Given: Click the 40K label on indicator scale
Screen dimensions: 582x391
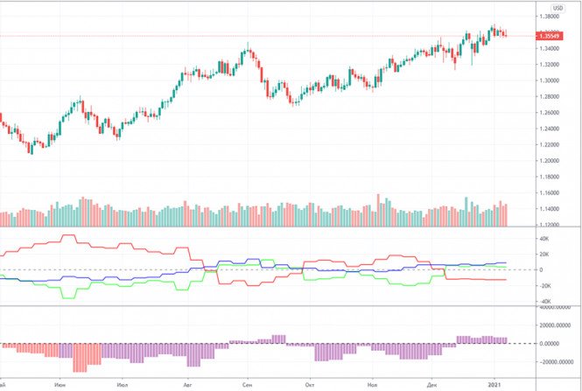Looking at the screenshot, I should (544, 238).
